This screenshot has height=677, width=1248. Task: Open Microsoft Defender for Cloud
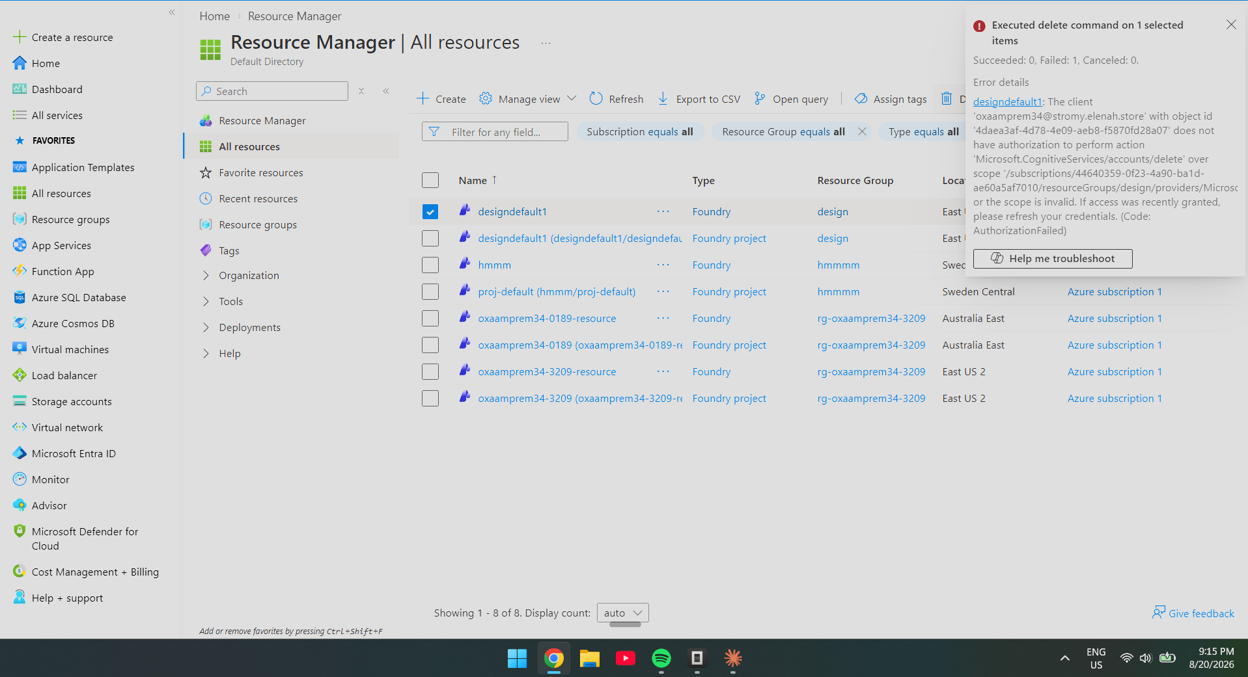tap(85, 538)
